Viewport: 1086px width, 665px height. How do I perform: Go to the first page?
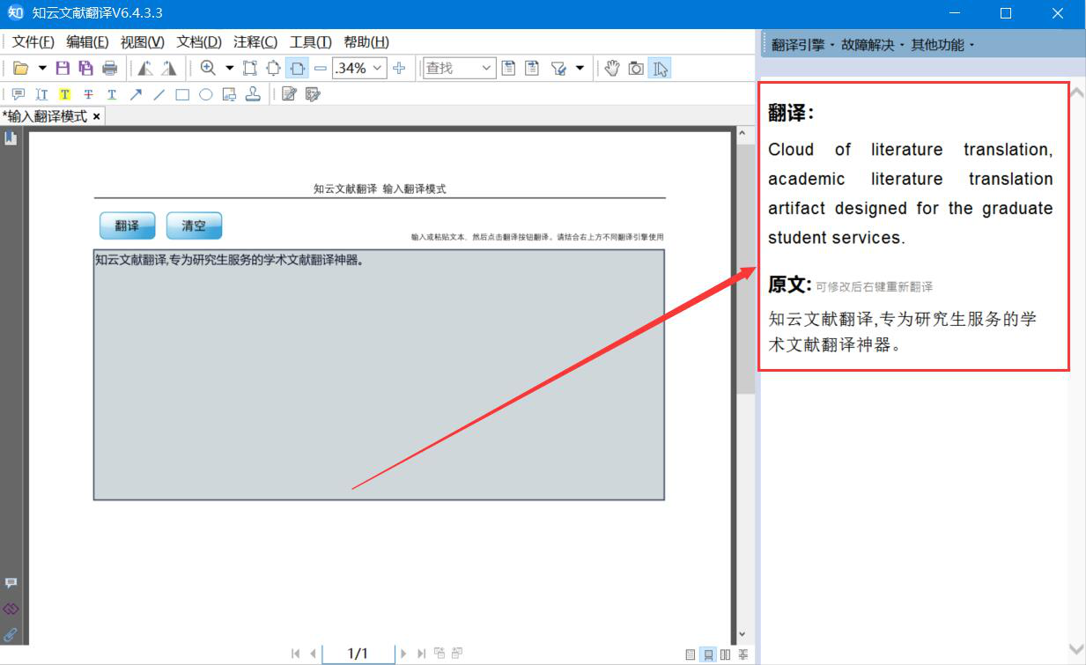tap(295, 654)
